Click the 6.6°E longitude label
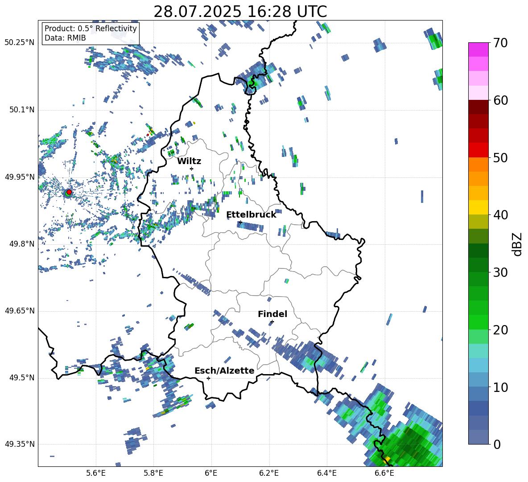Screen dimensions: 528x482 [384, 473]
